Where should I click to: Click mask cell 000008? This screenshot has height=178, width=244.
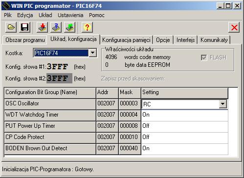[130, 126]
